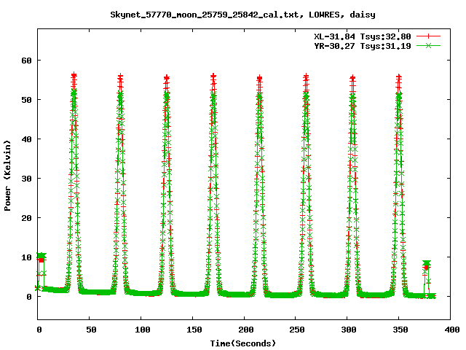Click the small calibration spike near 375 seconds

pyautogui.click(x=427, y=265)
